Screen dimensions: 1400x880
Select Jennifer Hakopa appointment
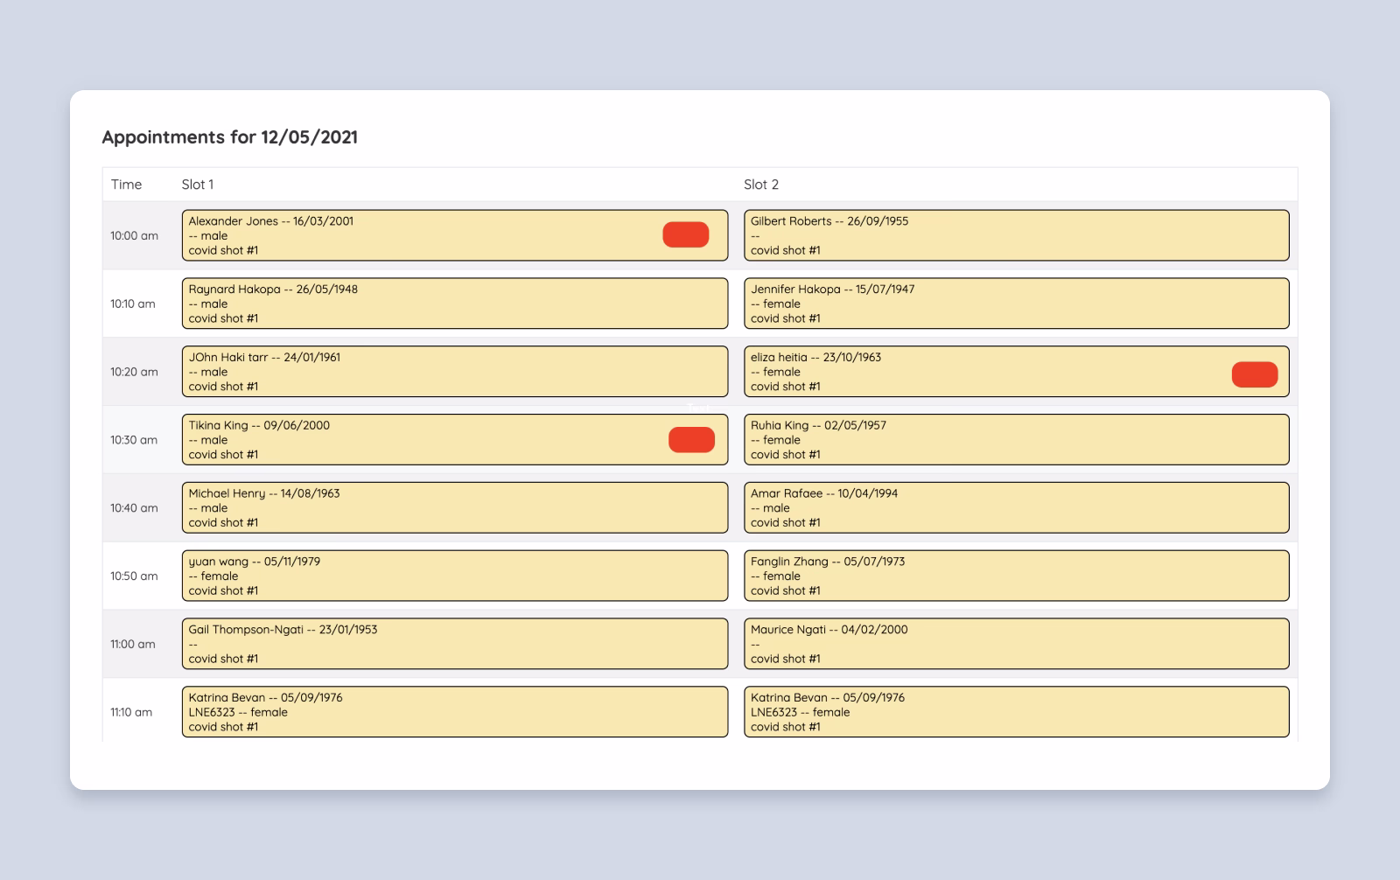[x=1017, y=304]
